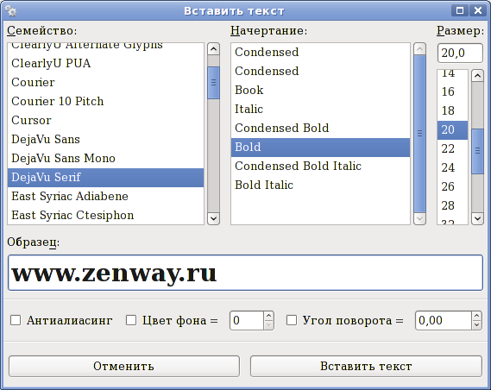
Task: Select the DejaVu Sans Mono font
Action: click(105, 159)
